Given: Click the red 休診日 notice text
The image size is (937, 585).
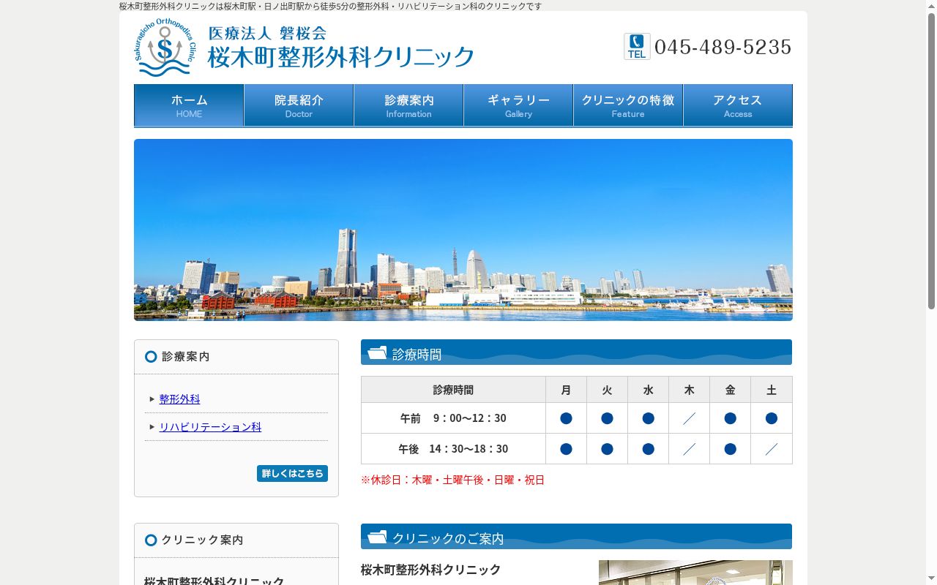Looking at the screenshot, I should click(x=452, y=480).
